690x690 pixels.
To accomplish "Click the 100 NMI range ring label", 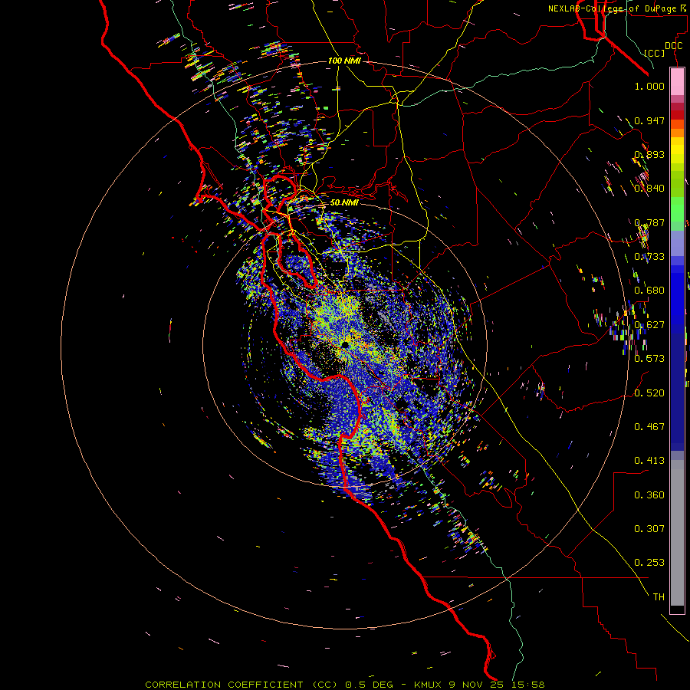I will coord(344,61).
